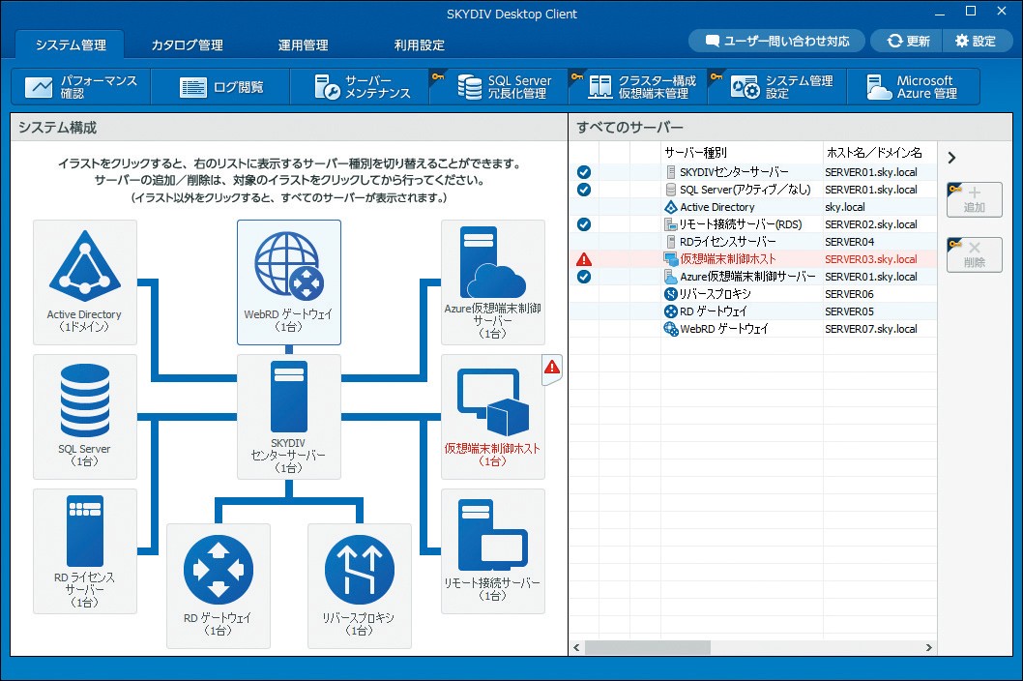Open 設定 with the gear button
The width and height of the screenshot is (1023, 681).
tap(976, 42)
